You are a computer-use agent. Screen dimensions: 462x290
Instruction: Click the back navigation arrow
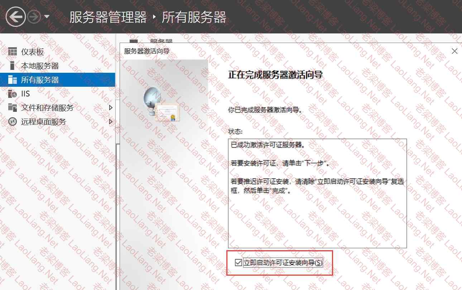(x=15, y=16)
